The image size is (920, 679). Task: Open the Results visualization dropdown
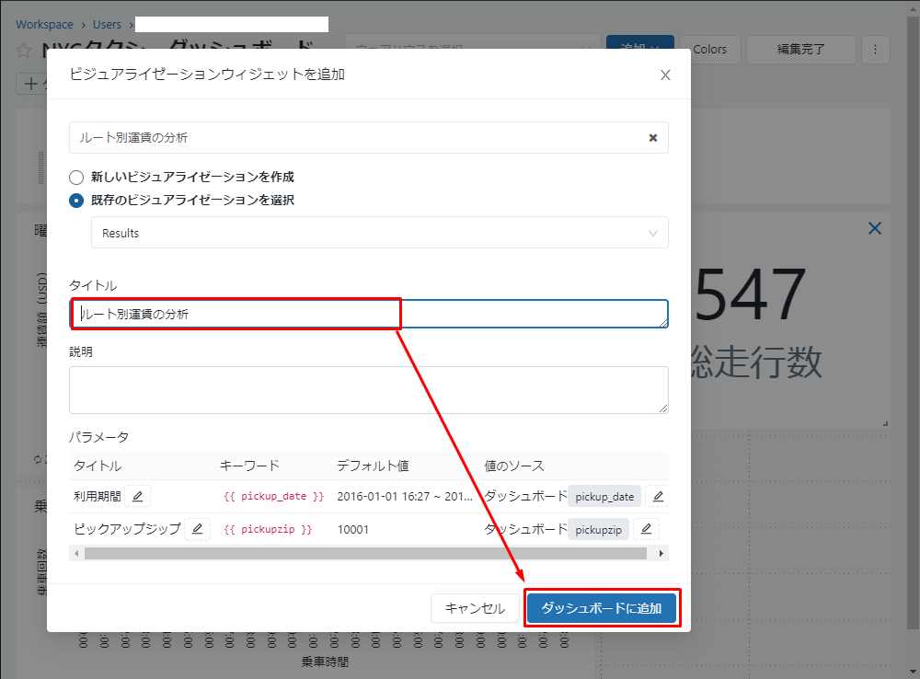coord(379,233)
